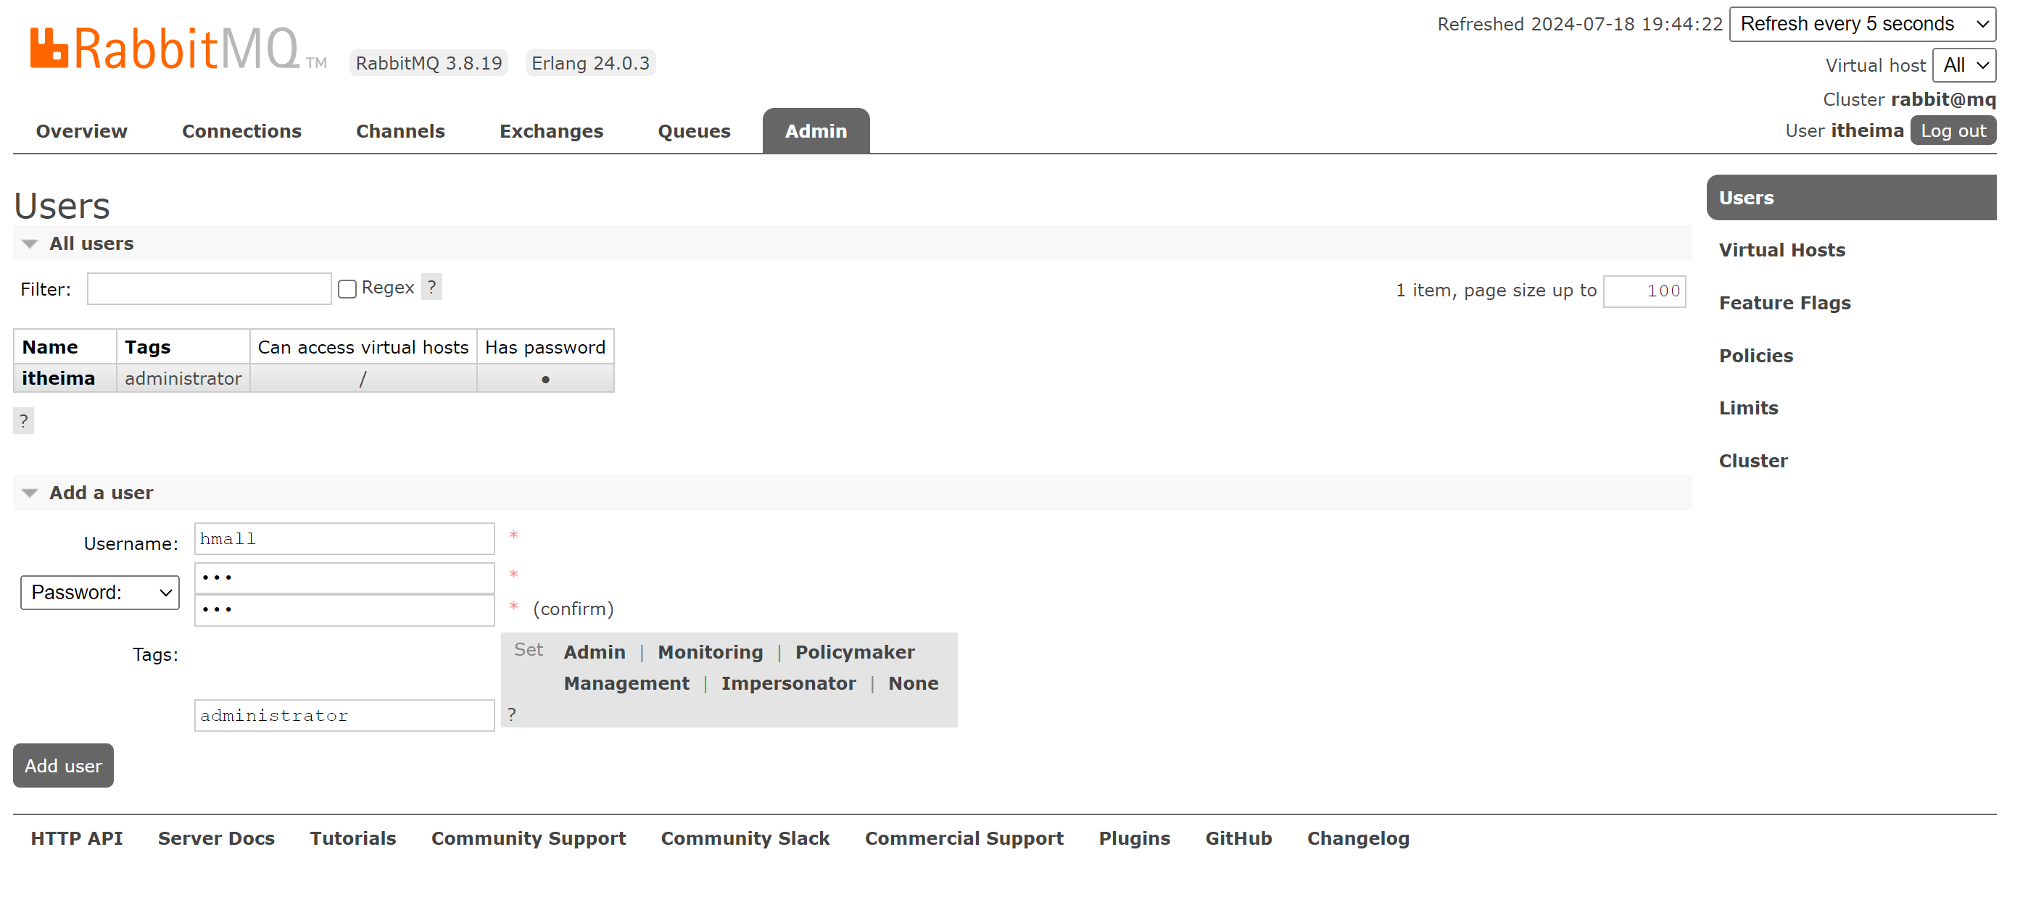Select the Policymaker tag link
This screenshot has width=2028, height=897.
(854, 652)
